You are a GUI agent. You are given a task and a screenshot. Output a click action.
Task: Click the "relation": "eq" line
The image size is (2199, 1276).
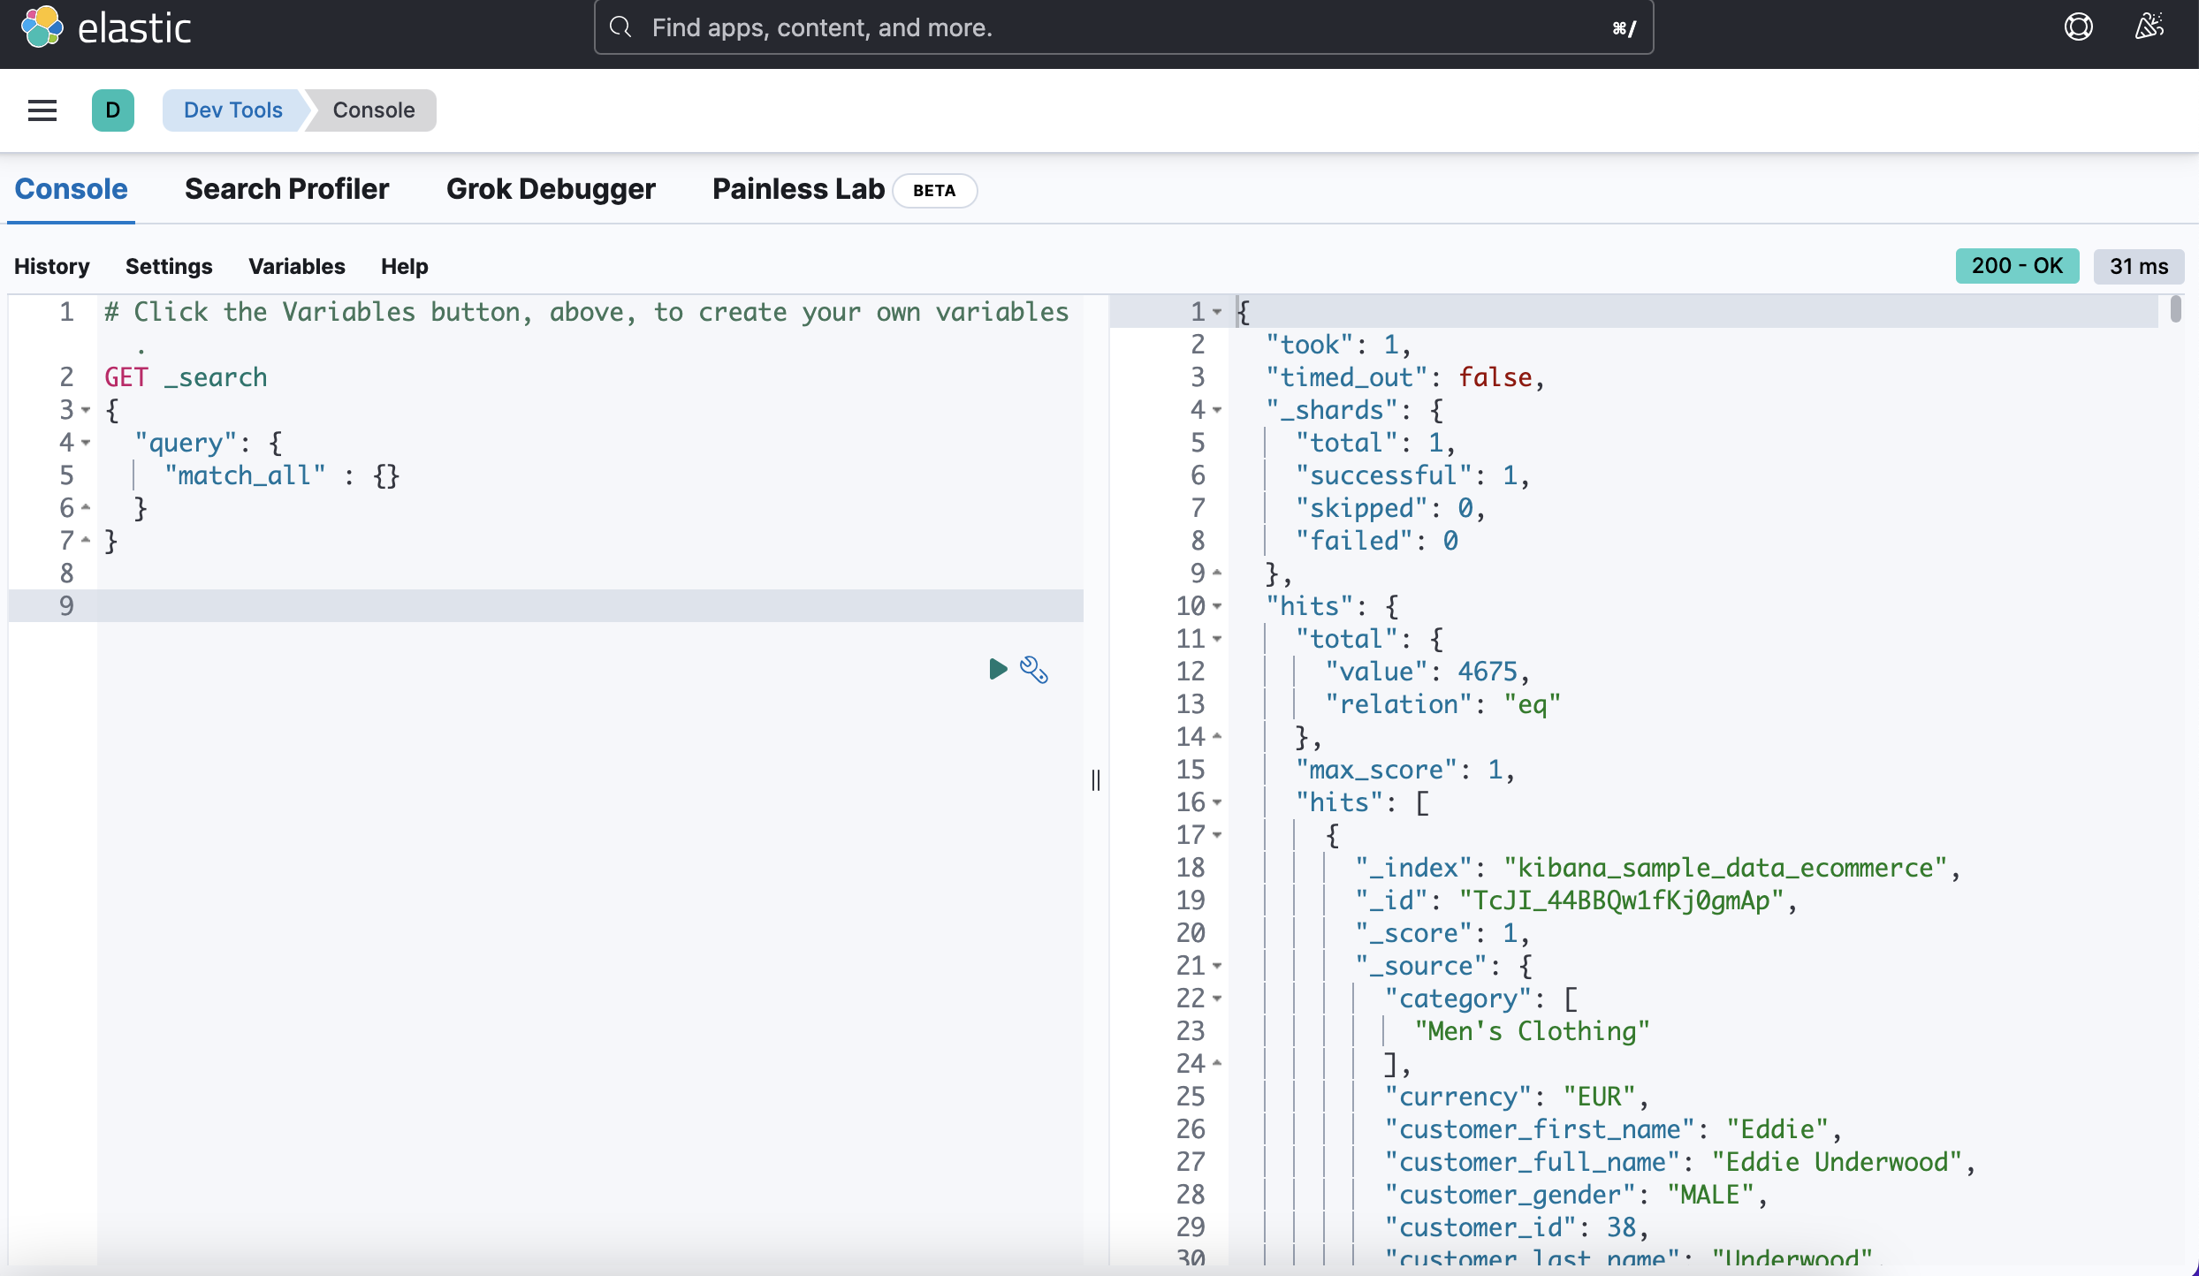pyautogui.click(x=1443, y=704)
